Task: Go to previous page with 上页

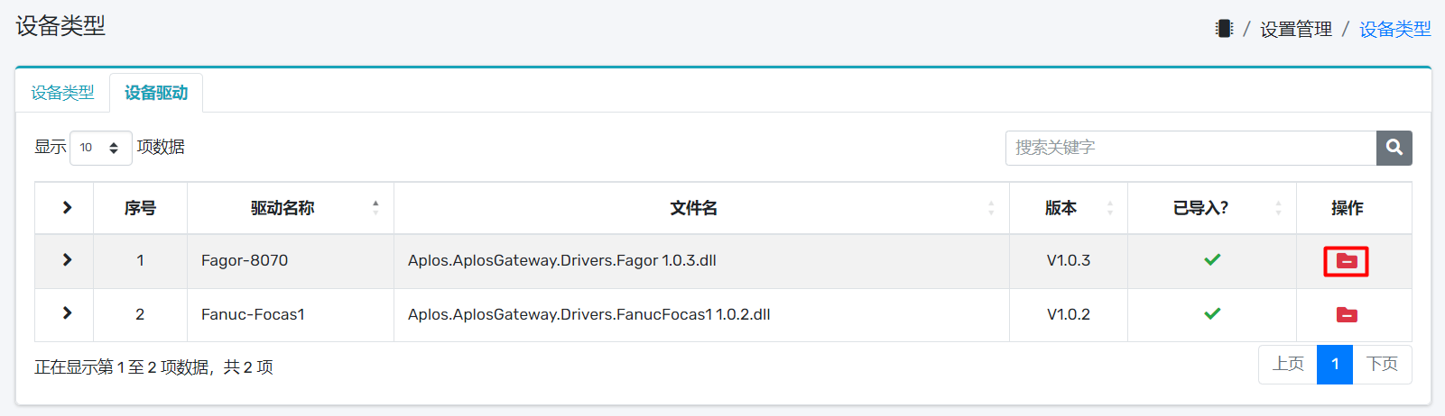Action: pyautogui.click(x=1288, y=365)
